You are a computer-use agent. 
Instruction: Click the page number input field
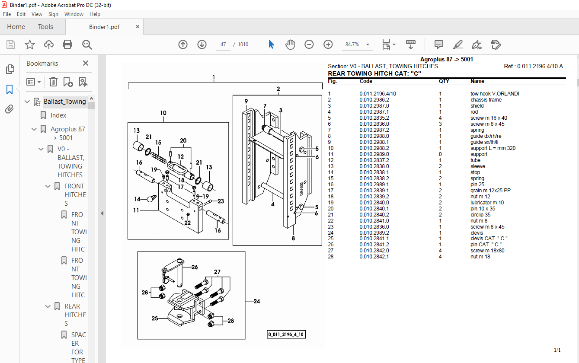tap(223, 45)
